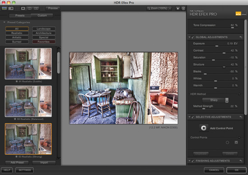Click the Exposure slider
The height and width of the screenshot is (175, 248).
coord(215,46)
